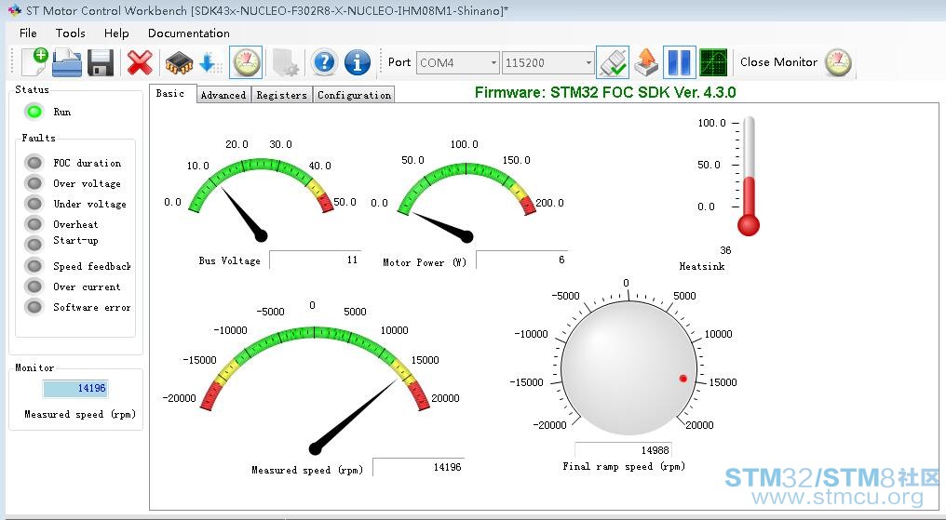
Task: Switch to the Registers tab
Action: [x=282, y=95]
